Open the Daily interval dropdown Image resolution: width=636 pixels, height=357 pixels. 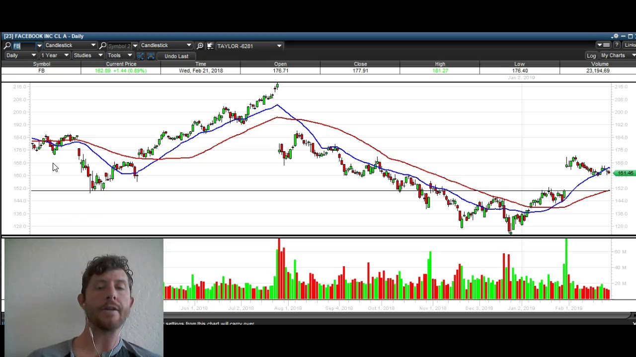point(21,56)
